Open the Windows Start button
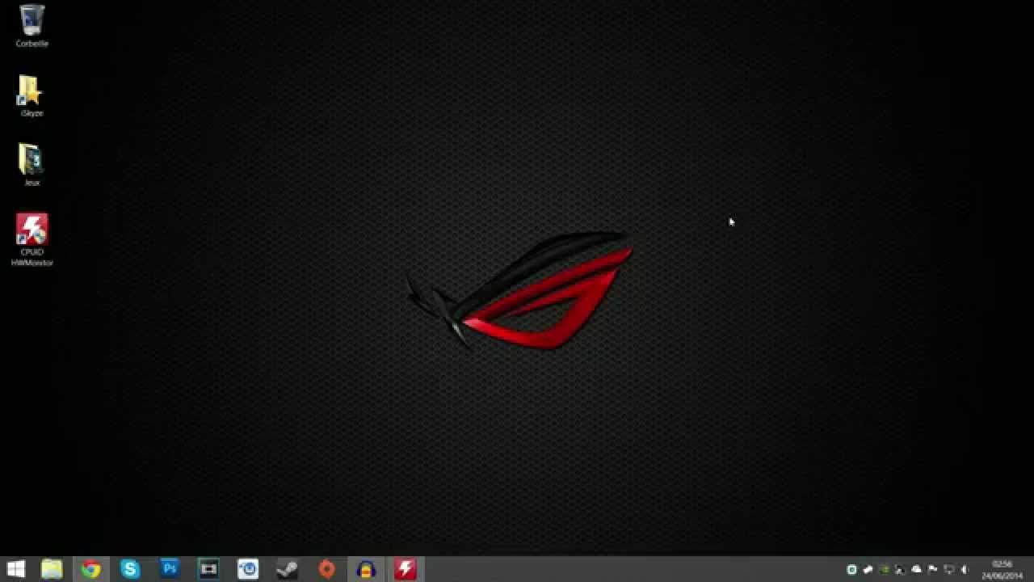Screen dimensions: 1034x582 click(16, 569)
